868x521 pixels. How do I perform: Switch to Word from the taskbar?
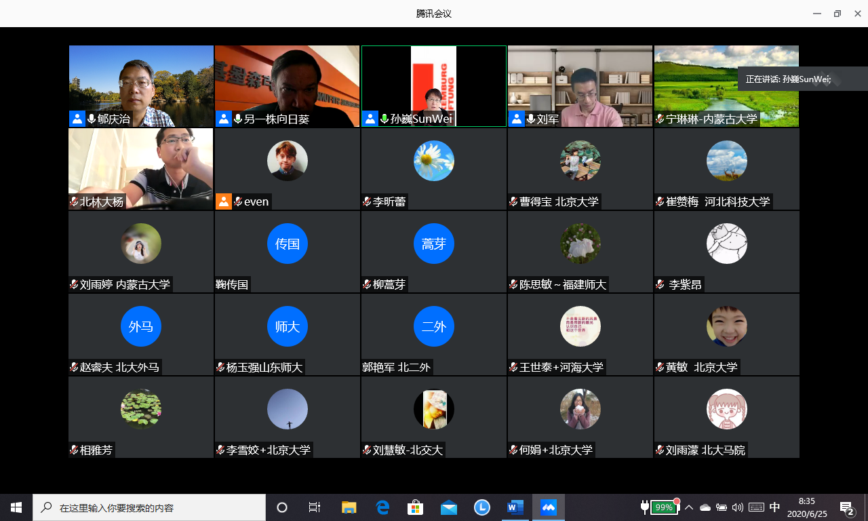(515, 507)
